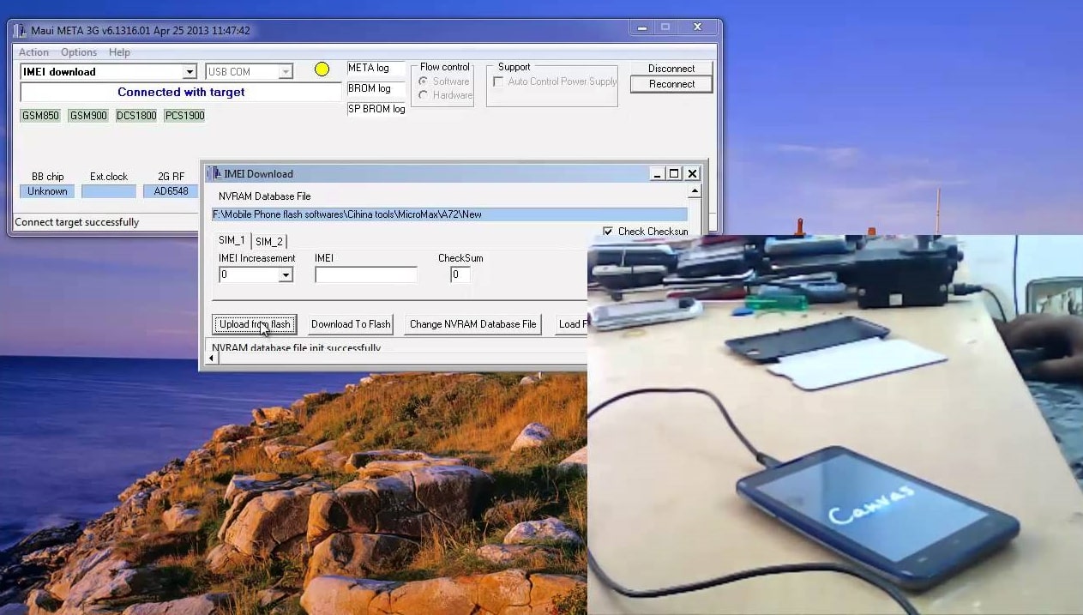Click Change NVRAM Database File button
The width and height of the screenshot is (1083, 615).
(472, 324)
